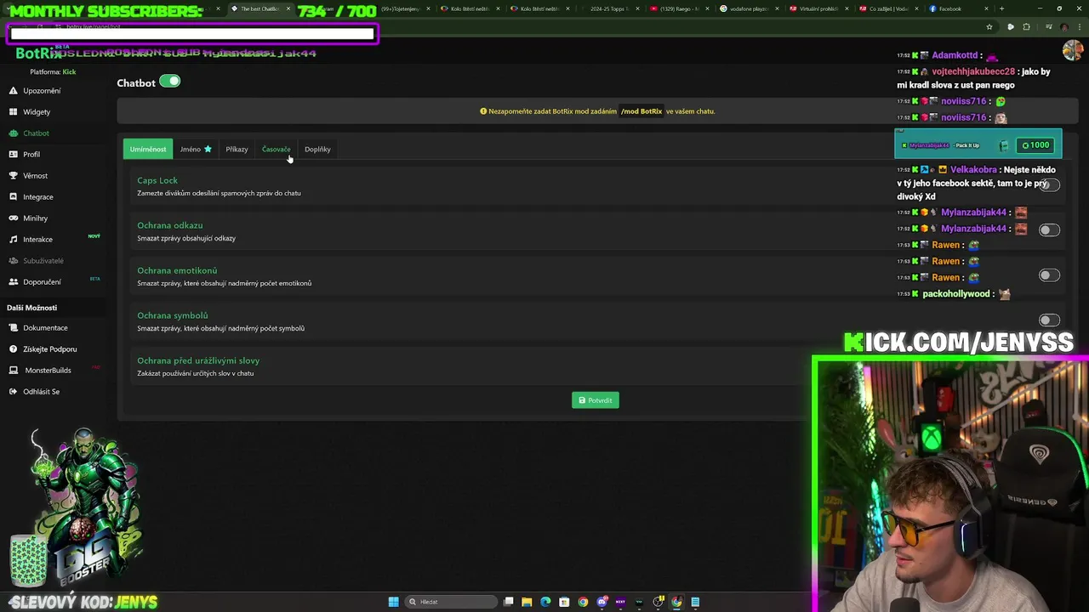Image resolution: width=1089 pixels, height=612 pixels.
Task: Click the '/mod BotRix' notice text
Action: pyautogui.click(x=641, y=111)
